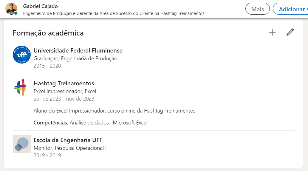Viewport: 308px width, 171px height.
Task: Click the plus icon to add education
Action: (272, 33)
